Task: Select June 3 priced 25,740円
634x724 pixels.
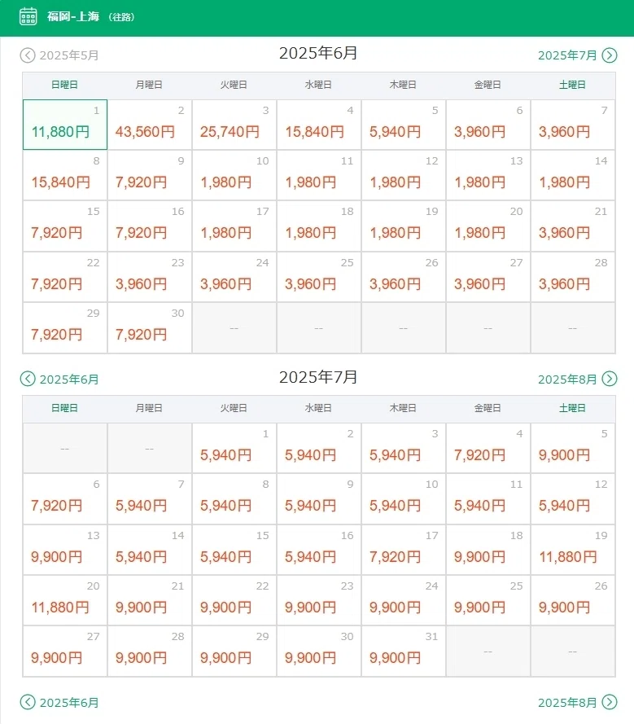Action: [x=234, y=125]
